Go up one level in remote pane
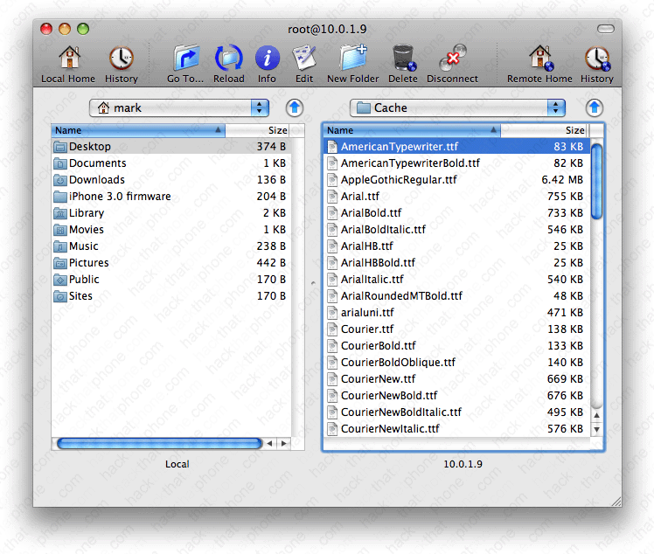This screenshot has width=654, height=554. (595, 107)
